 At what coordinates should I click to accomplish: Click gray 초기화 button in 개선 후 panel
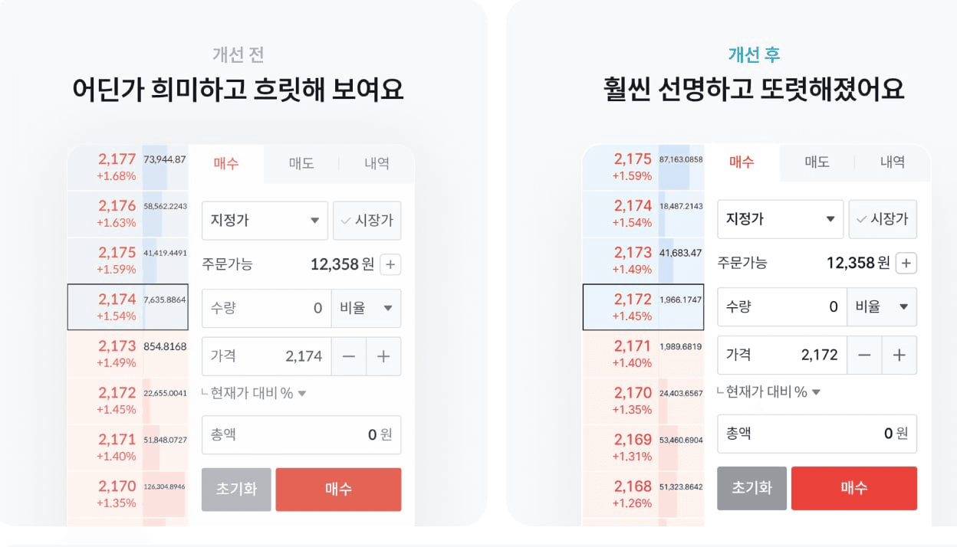(751, 488)
